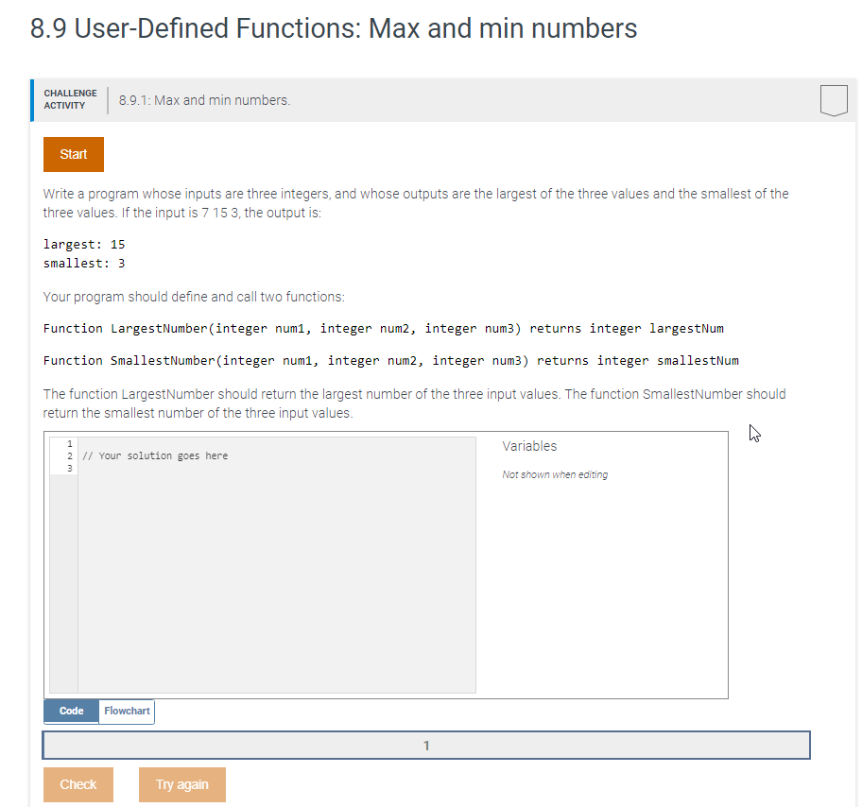Click the Try again button
The height and width of the screenshot is (807, 862).
[x=182, y=784]
